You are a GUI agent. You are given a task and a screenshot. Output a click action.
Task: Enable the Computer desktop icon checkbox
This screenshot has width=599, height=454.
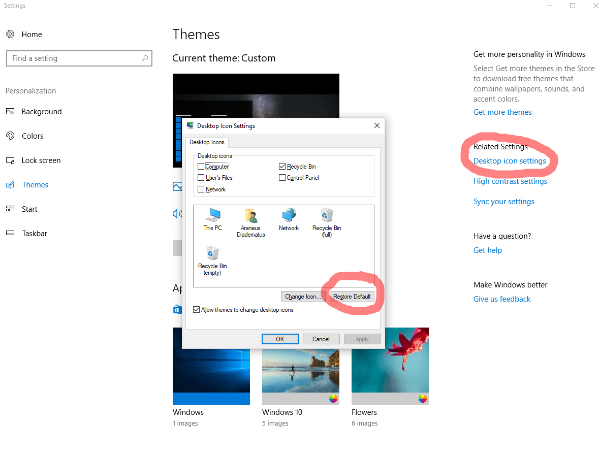(x=201, y=167)
